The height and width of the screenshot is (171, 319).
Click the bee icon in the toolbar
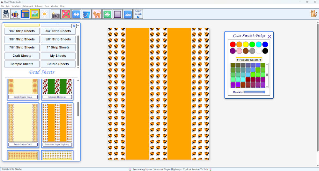click(15, 14)
